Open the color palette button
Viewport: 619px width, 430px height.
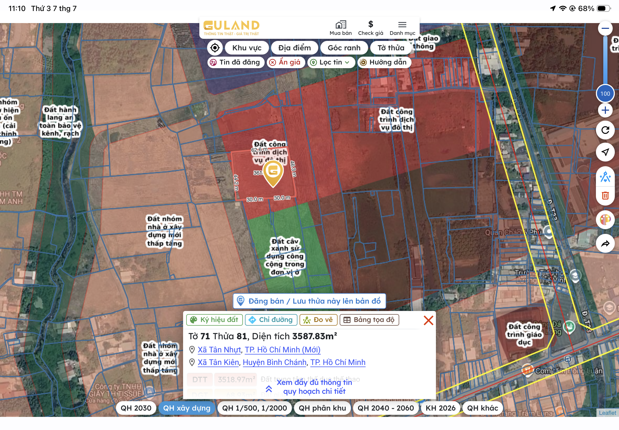[605, 219]
